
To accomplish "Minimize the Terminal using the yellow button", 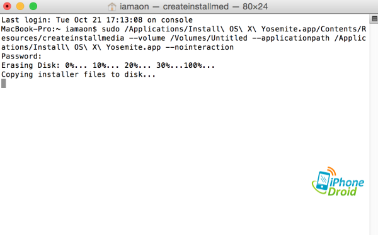I will tap(20, 6).
